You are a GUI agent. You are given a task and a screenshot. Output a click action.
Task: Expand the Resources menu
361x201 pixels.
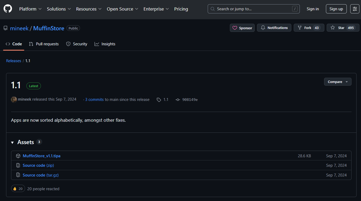tap(89, 9)
